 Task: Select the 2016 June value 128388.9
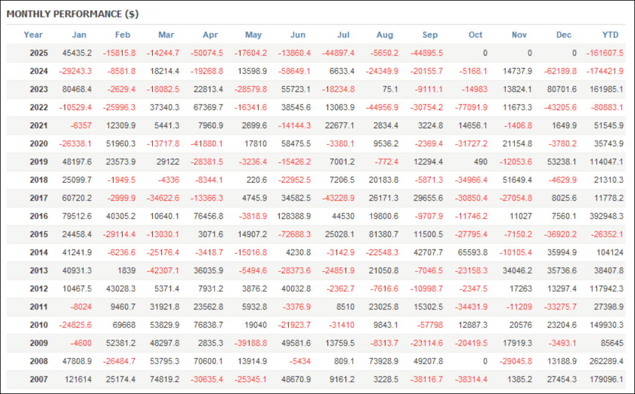point(292,216)
